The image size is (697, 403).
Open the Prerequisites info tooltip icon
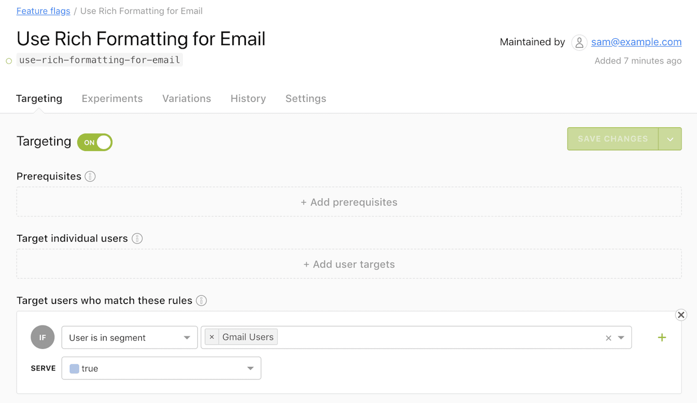tap(90, 176)
